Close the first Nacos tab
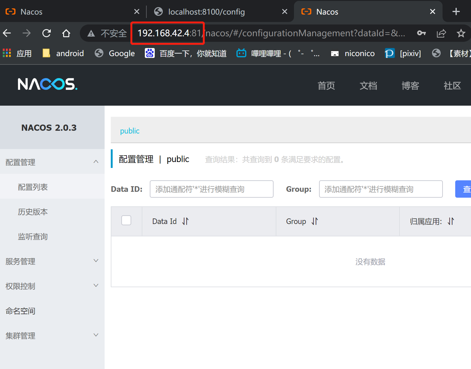The width and height of the screenshot is (471, 369). point(137,12)
